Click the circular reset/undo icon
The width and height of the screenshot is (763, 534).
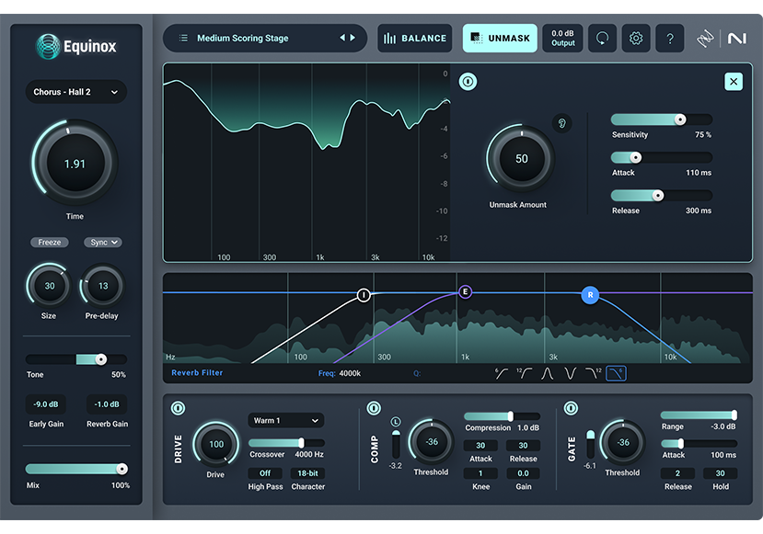(603, 38)
